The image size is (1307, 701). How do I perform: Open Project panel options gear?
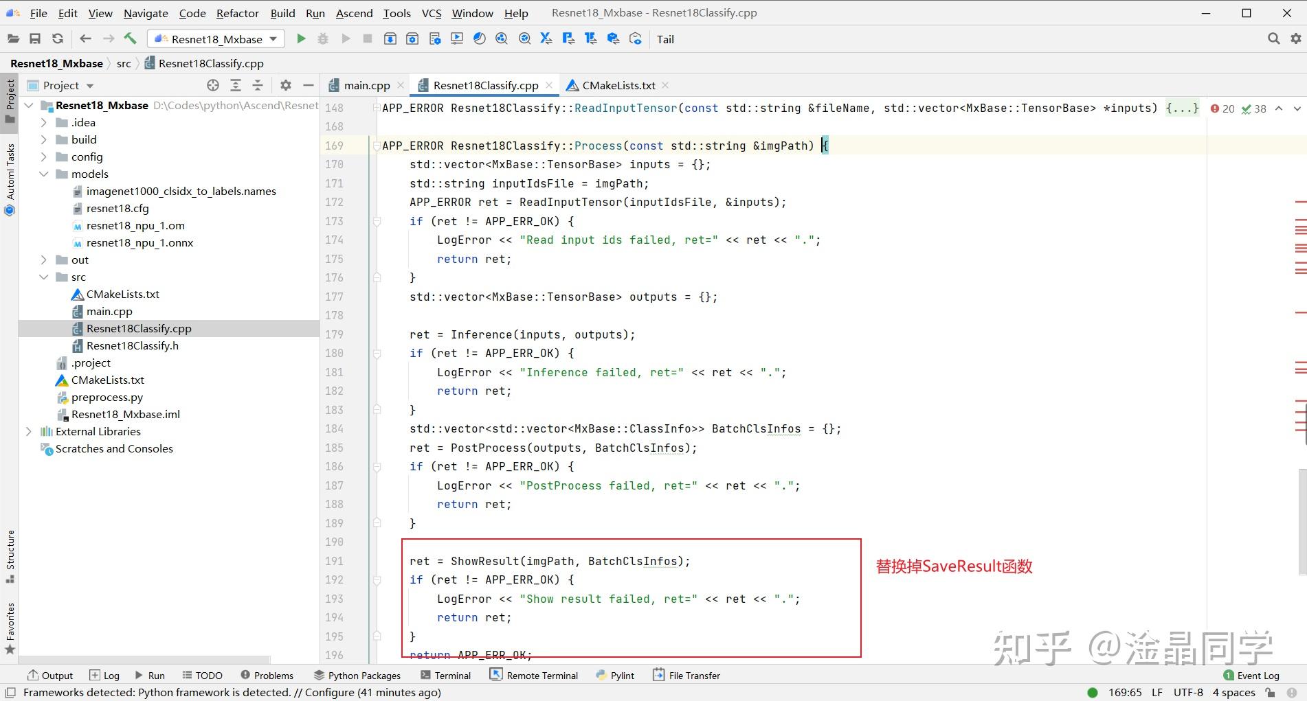click(x=286, y=85)
